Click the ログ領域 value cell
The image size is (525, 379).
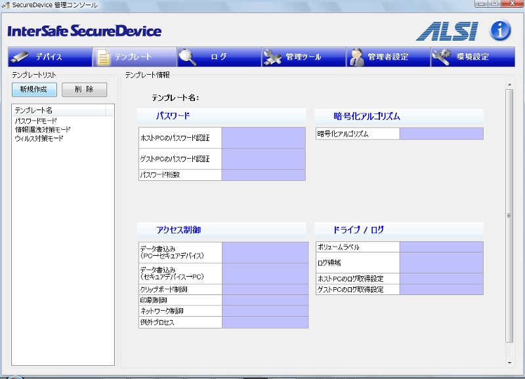click(x=441, y=262)
